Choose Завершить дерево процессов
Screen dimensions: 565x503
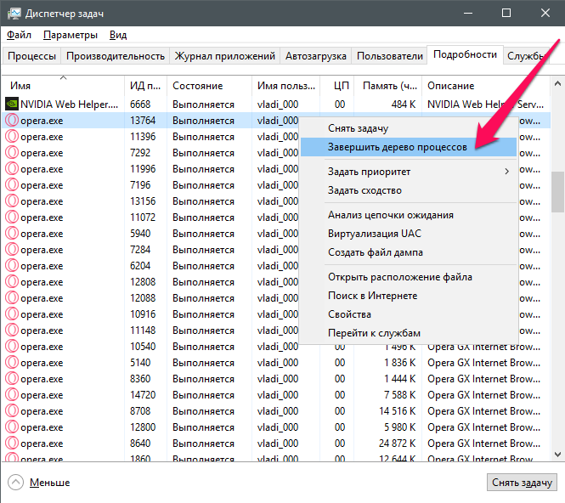tap(409, 147)
